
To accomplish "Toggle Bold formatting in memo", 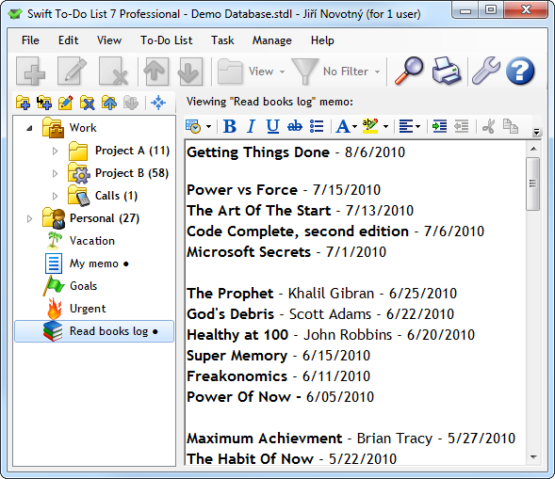I will 230,126.
